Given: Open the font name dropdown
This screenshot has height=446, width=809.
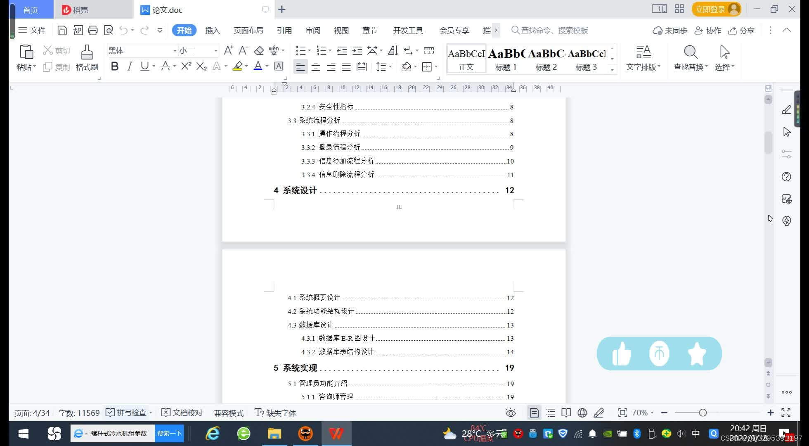Looking at the screenshot, I should 175,51.
